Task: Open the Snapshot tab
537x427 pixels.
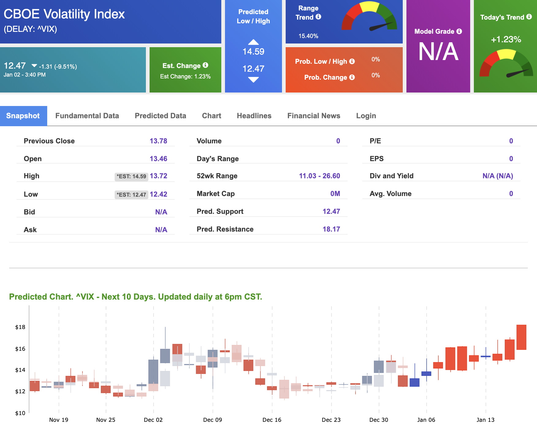Action: click(x=23, y=116)
